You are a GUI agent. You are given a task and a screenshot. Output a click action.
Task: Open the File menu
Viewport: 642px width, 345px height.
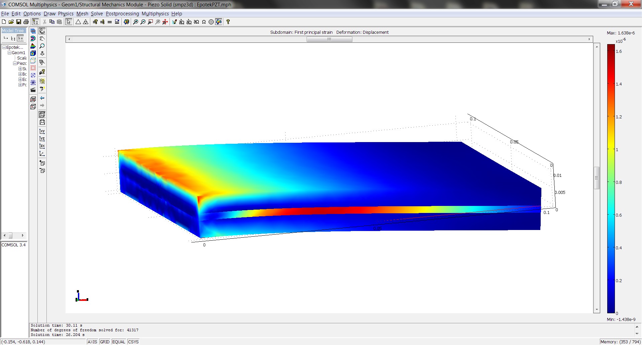5,14
